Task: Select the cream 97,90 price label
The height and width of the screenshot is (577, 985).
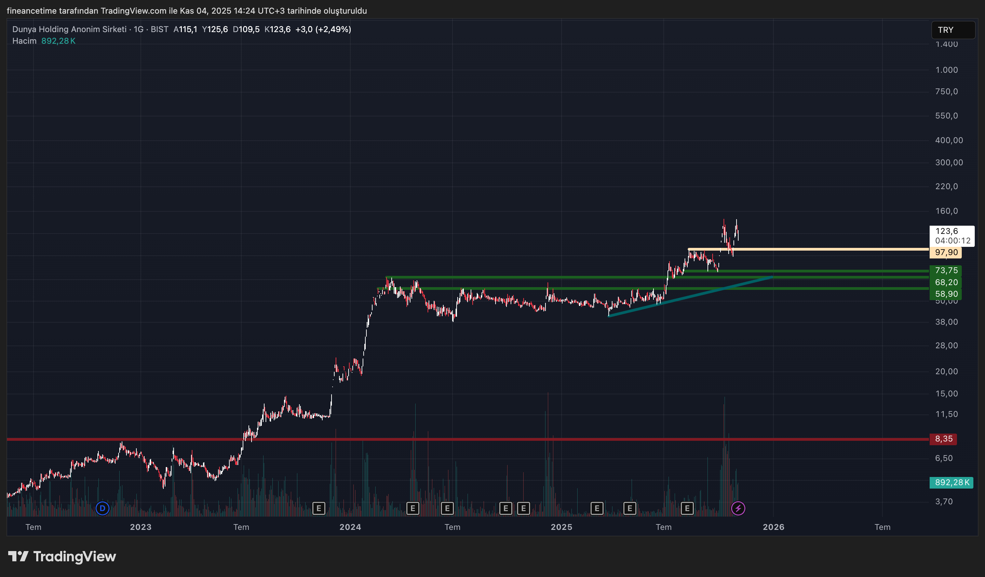Action: (945, 252)
